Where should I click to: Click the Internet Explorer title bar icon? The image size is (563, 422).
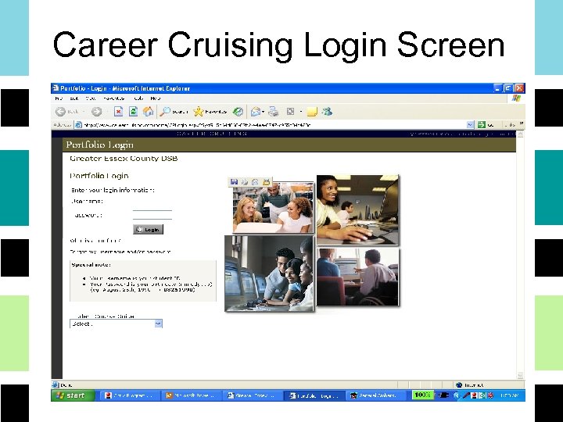56,88
